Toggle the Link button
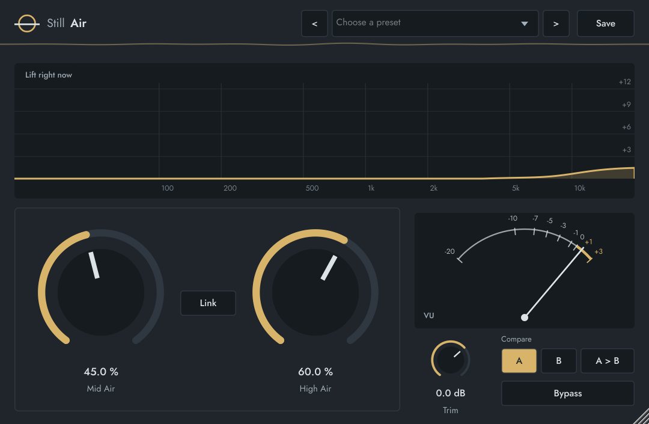The height and width of the screenshot is (424, 649). click(208, 303)
